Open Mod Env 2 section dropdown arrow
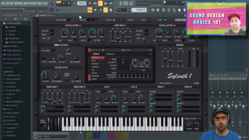Screen dimensions: 249x140 pos(91,87)
